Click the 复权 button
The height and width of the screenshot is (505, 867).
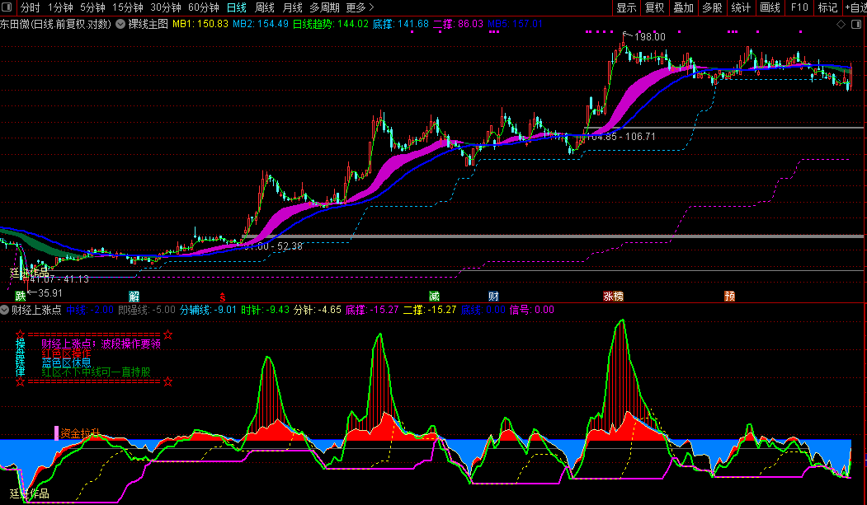point(655,7)
